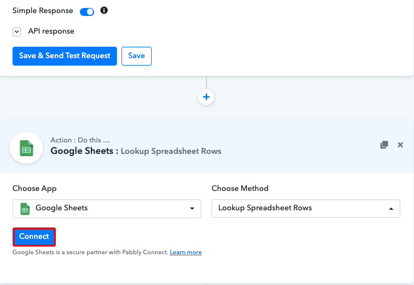Screen dimensions: 414x285
Task: Open the Learn more link
Action: tap(185, 253)
